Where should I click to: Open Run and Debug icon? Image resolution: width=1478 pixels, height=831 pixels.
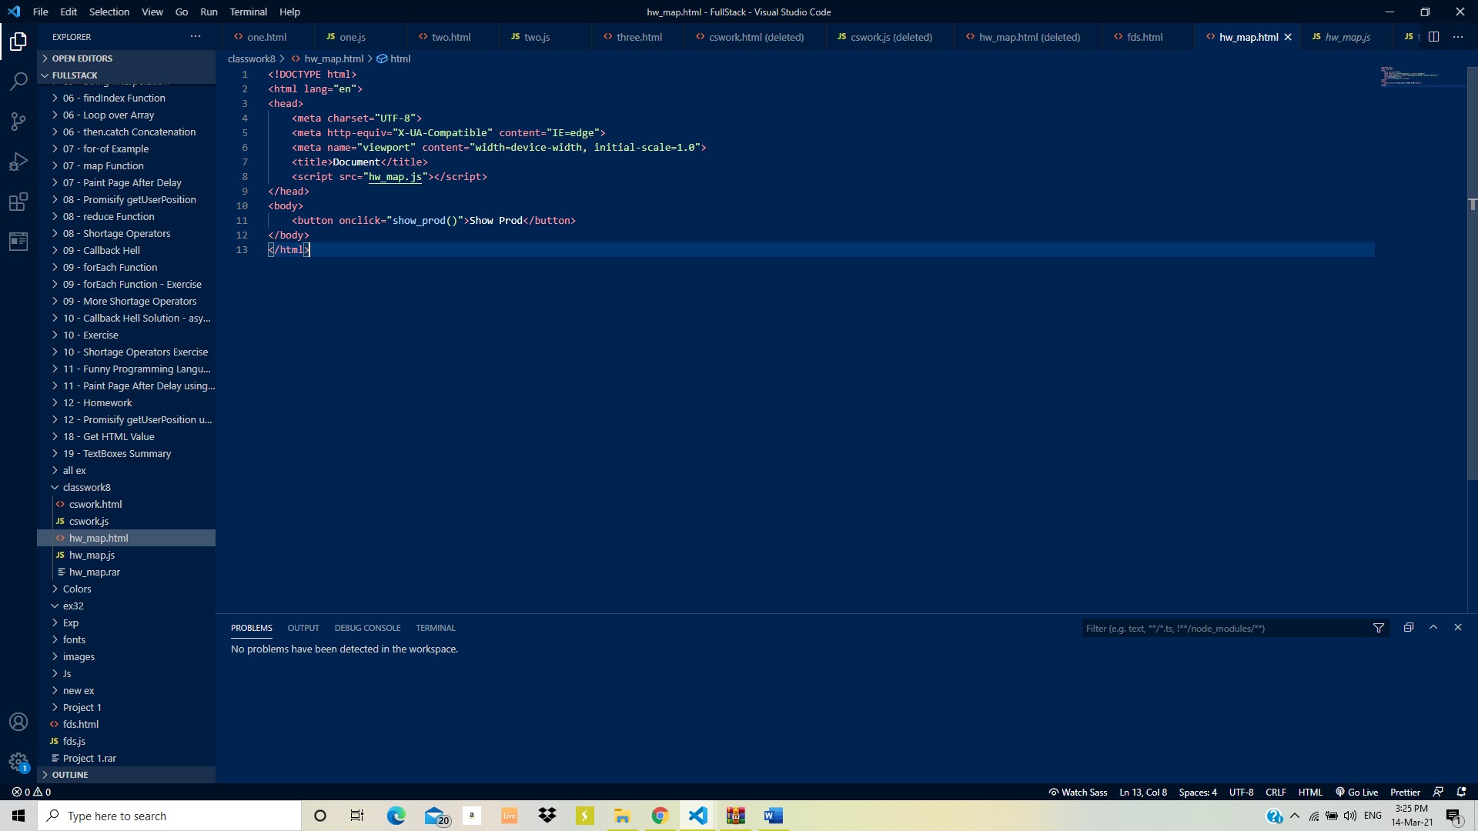point(18,161)
